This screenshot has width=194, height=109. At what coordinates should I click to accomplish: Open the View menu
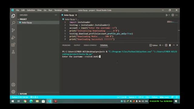[39, 10]
